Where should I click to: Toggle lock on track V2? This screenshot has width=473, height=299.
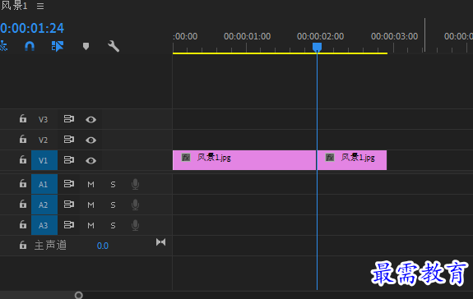point(23,139)
